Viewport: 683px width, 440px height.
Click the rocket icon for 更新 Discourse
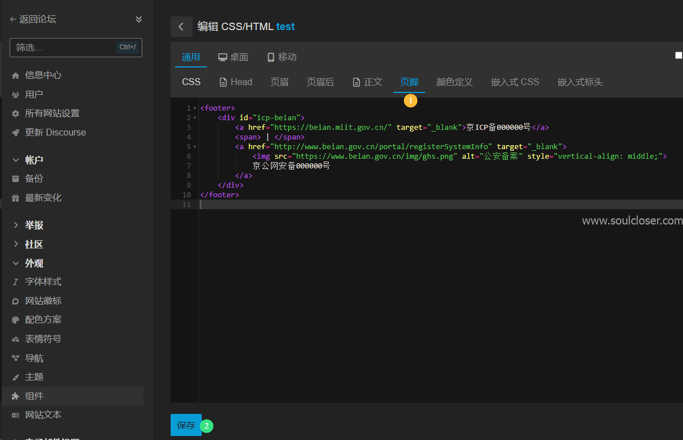[x=16, y=133]
